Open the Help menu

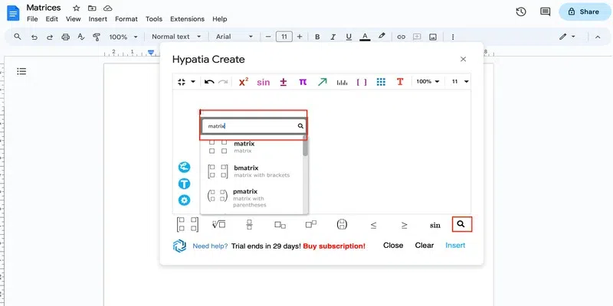pos(220,19)
